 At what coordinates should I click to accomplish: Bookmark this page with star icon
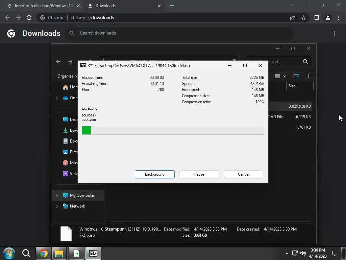pyautogui.click(x=303, y=18)
